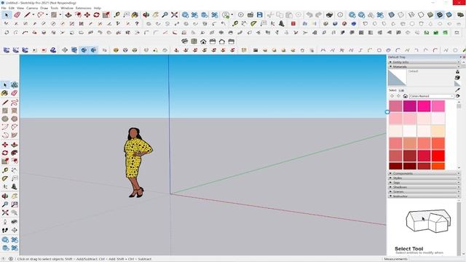This screenshot has width=466, height=262.
Task: Click the materials list scrollbar thumb
Action: tap(459, 106)
